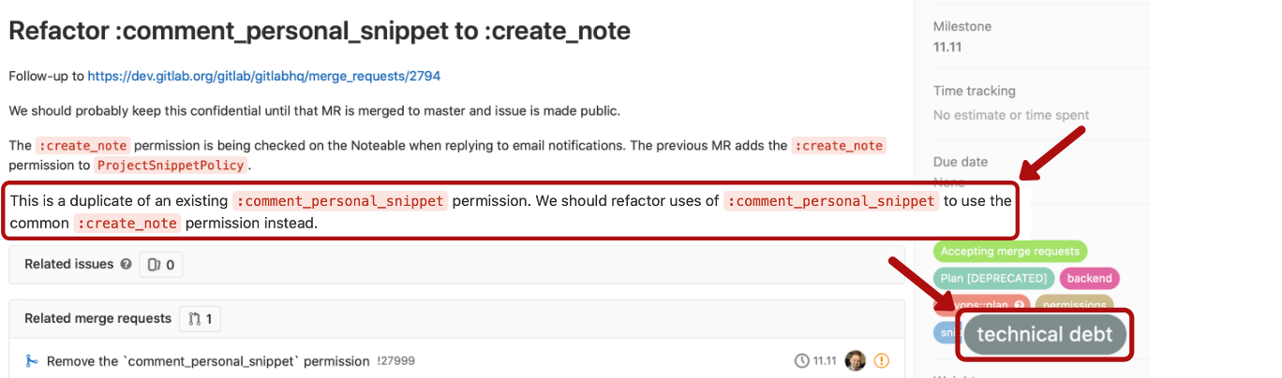1282x378 pixels.
Task: Click the merge request branch status icon
Action: [31, 360]
